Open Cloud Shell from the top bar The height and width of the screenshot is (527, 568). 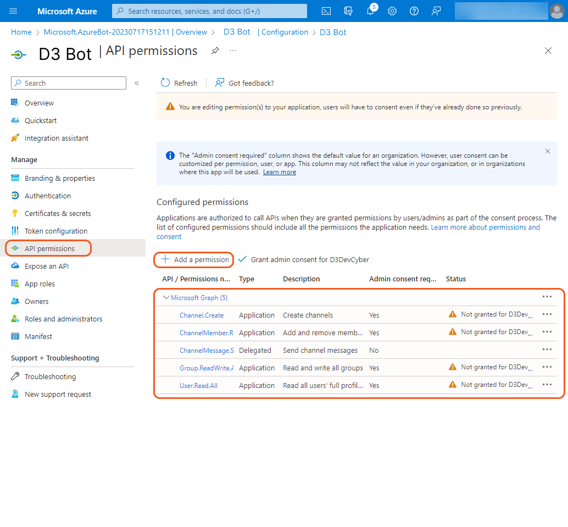click(x=326, y=11)
